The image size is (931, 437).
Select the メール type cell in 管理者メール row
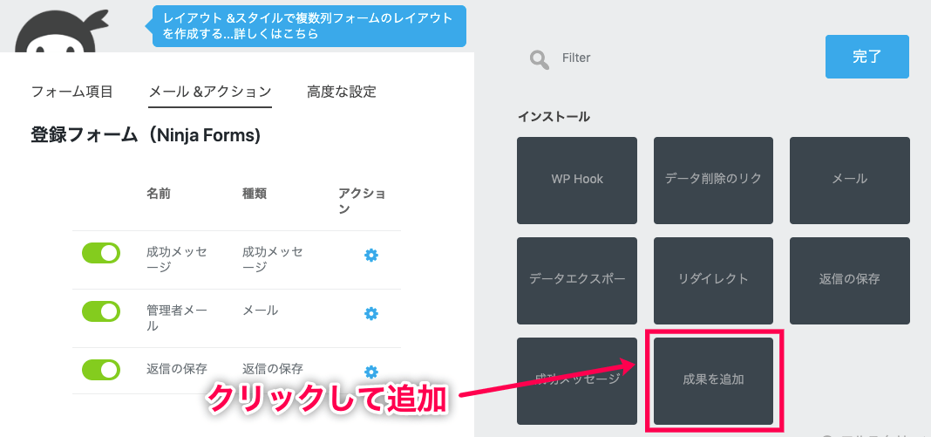tap(260, 311)
